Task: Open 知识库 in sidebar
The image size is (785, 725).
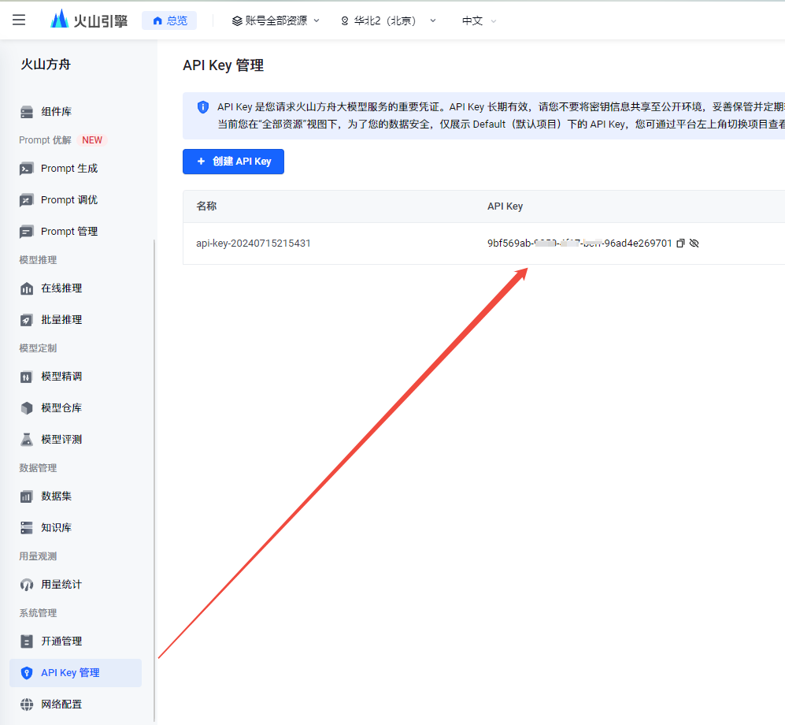Action: [56, 527]
